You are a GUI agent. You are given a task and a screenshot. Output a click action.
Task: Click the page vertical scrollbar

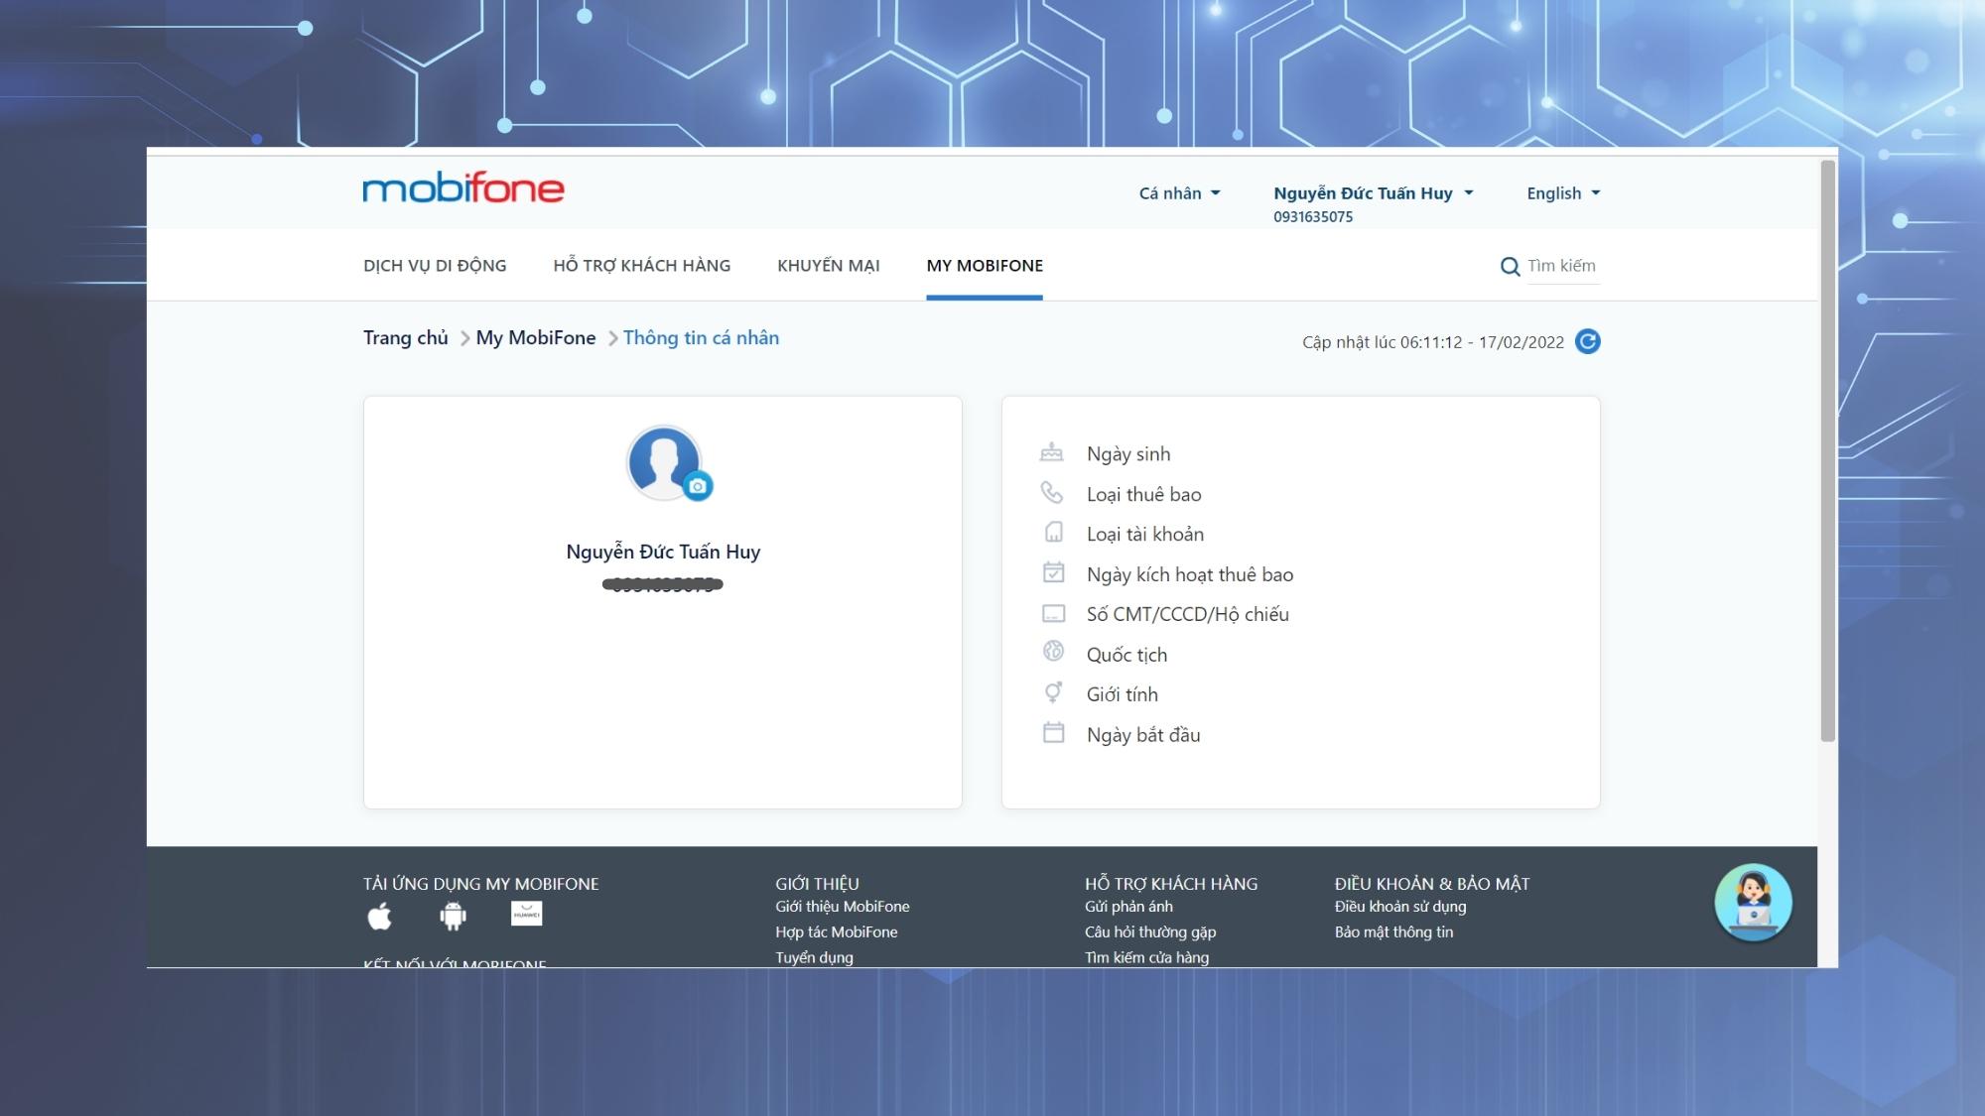tap(1827, 450)
